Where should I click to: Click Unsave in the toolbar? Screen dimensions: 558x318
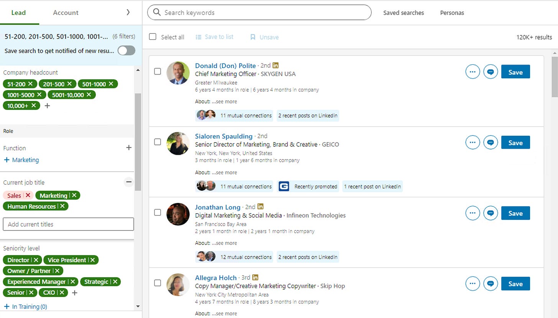[264, 37]
